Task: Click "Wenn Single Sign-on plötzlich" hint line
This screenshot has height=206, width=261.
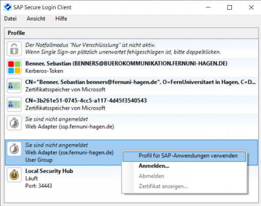Action: click(123, 52)
